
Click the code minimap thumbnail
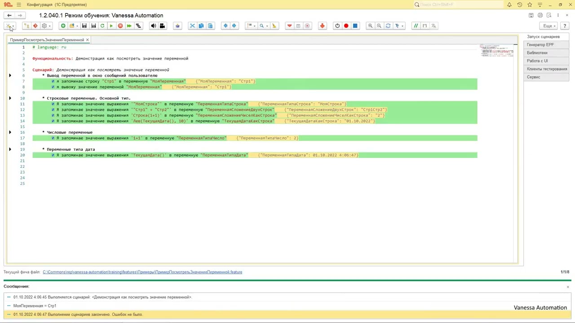point(497,50)
